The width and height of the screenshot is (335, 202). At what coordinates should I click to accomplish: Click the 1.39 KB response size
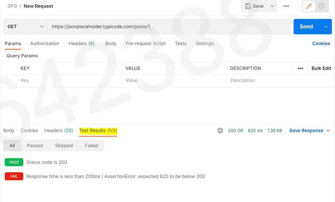[x=274, y=131]
